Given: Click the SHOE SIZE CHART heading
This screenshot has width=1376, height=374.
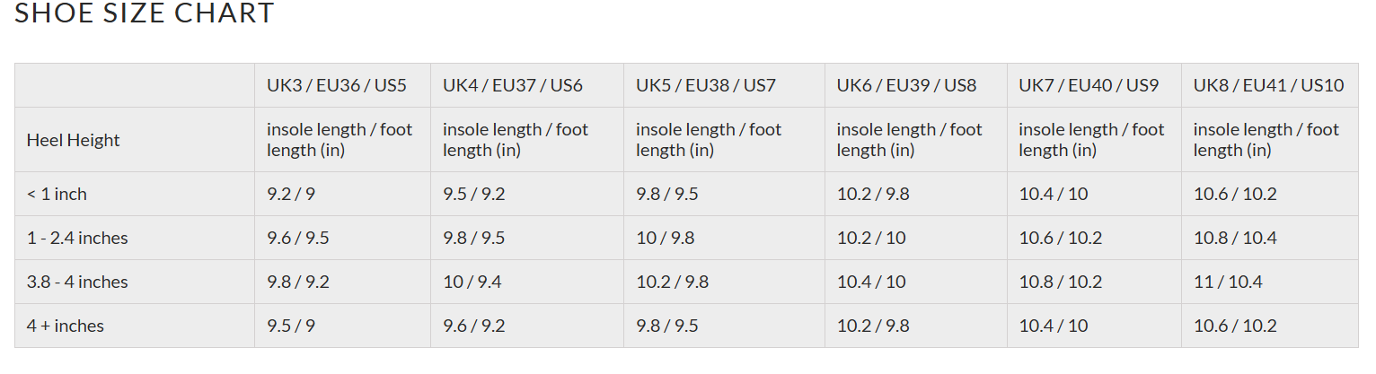Looking at the screenshot, I should 145,14.
